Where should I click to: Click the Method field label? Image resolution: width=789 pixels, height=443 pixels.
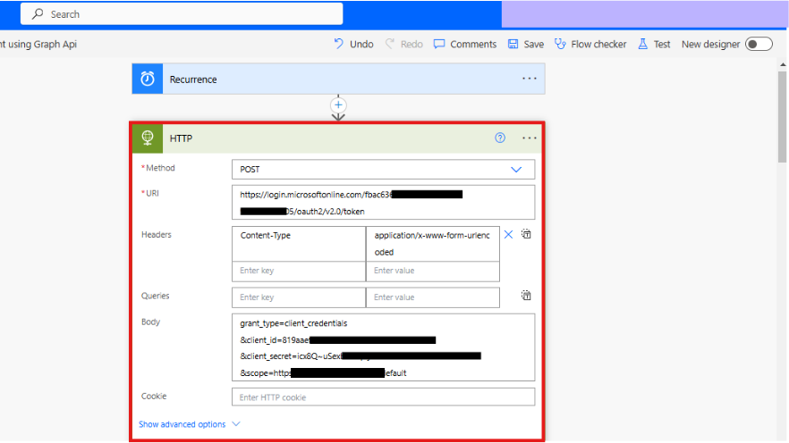pyautogui.click(x=158, y=168)
